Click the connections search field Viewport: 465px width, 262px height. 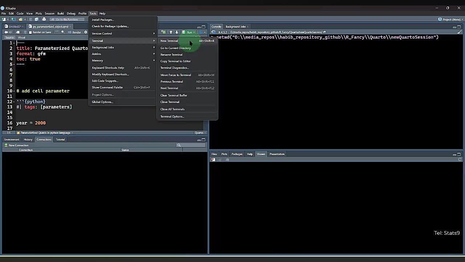pyautogui.click(x=191, y=145)
